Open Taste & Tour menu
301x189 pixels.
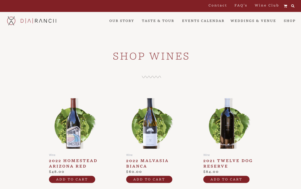point(158,21)
